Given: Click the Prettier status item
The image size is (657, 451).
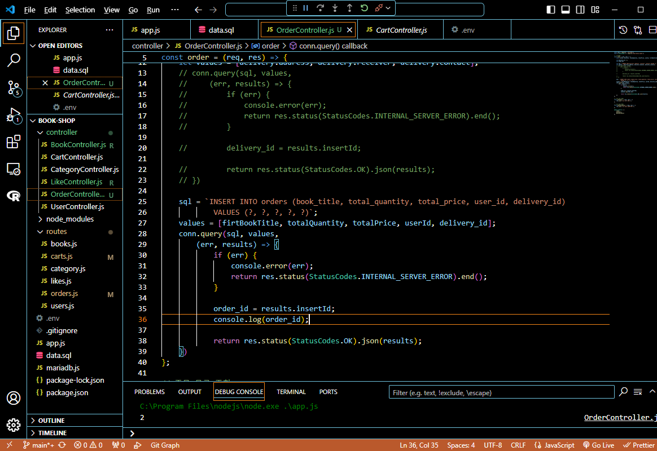Looking at the screenshot, I should [639, 445].
